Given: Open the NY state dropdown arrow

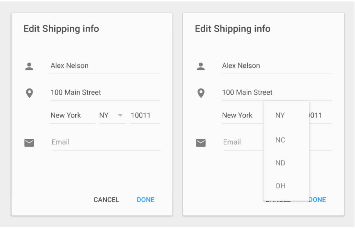Looking at the screenshot, I should pyautogui.click(x=120, y=115).
